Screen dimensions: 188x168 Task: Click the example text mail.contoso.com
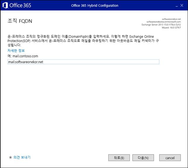coord(25,56)
